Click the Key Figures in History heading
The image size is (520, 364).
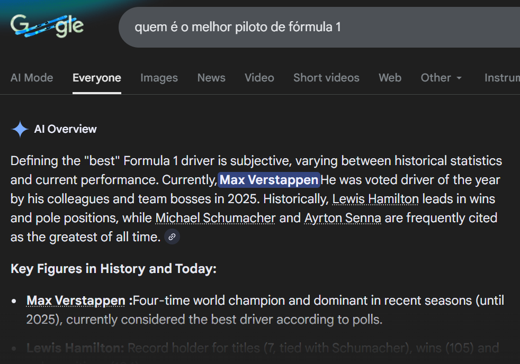tap(113, 269)
